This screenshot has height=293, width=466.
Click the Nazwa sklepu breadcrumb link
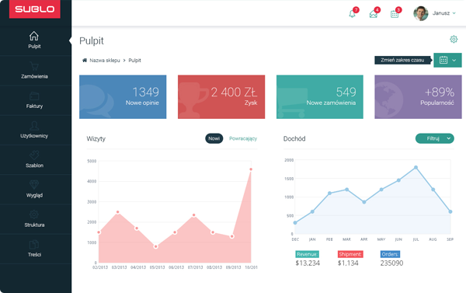105,61
